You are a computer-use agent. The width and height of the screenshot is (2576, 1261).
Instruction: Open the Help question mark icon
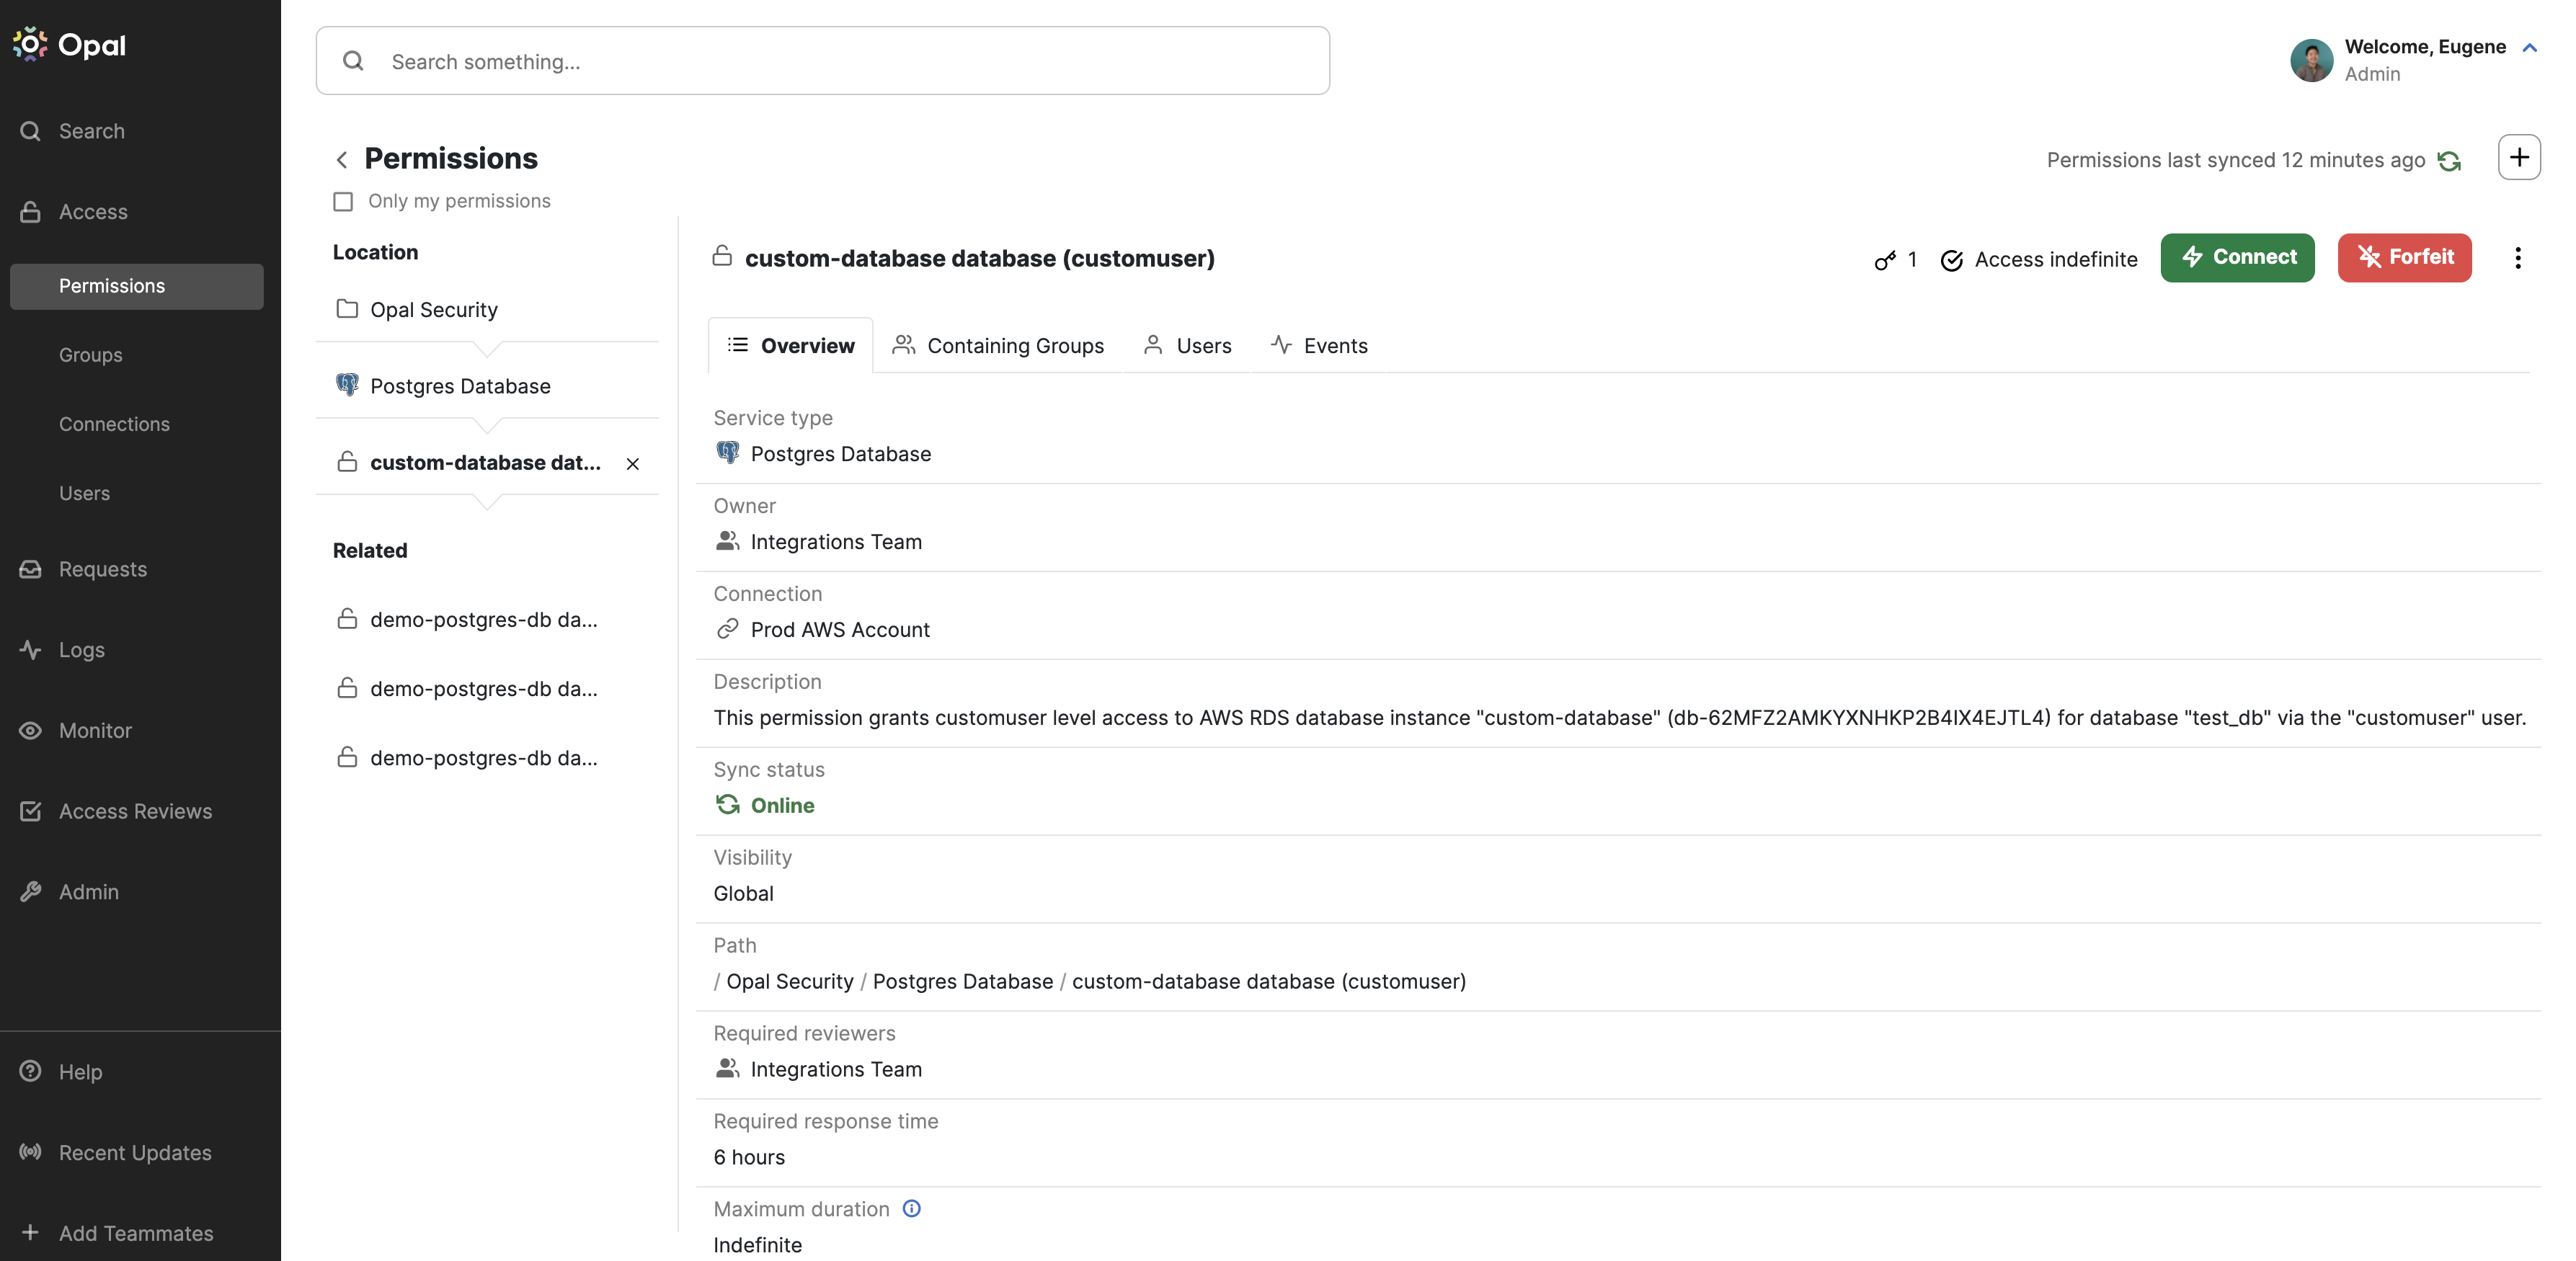[30, 1071]
